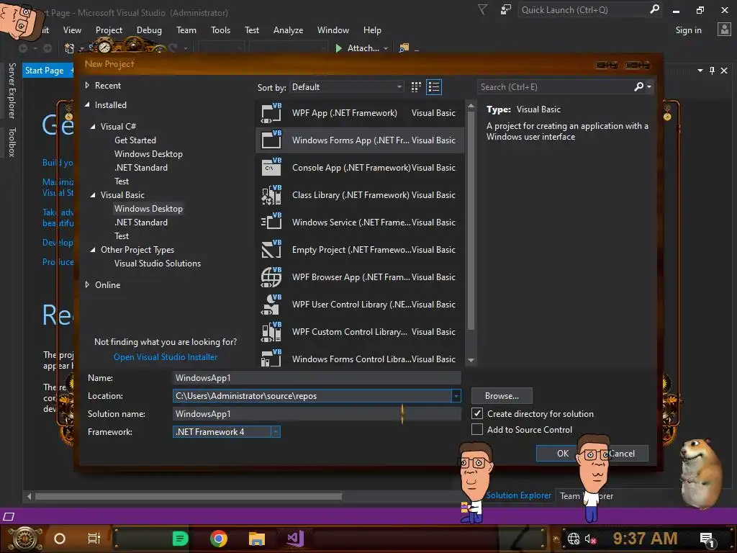
Task: Select Visual Studio Solutions tree item
Action: pyautogui.click(x=158, y=264)
